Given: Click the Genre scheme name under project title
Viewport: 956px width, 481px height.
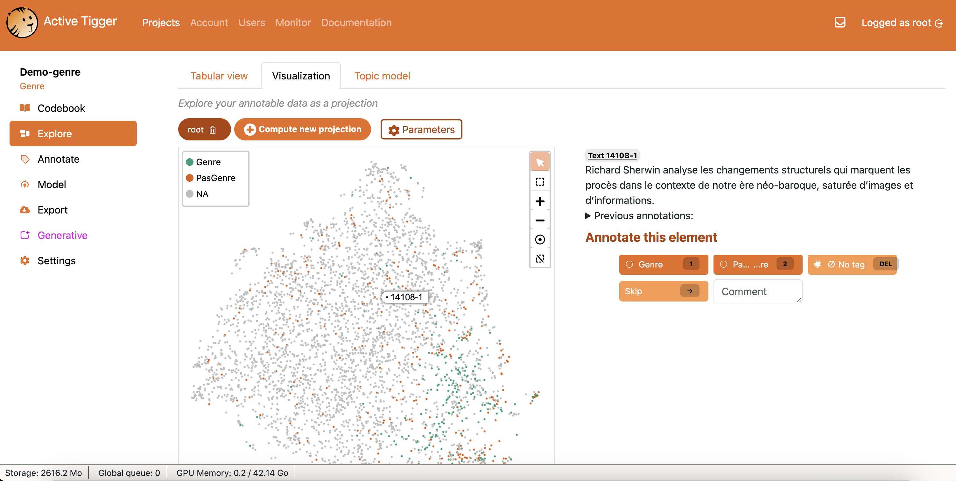Looking at the screenshot, I should pyautogui.click(x=32, y=86).
